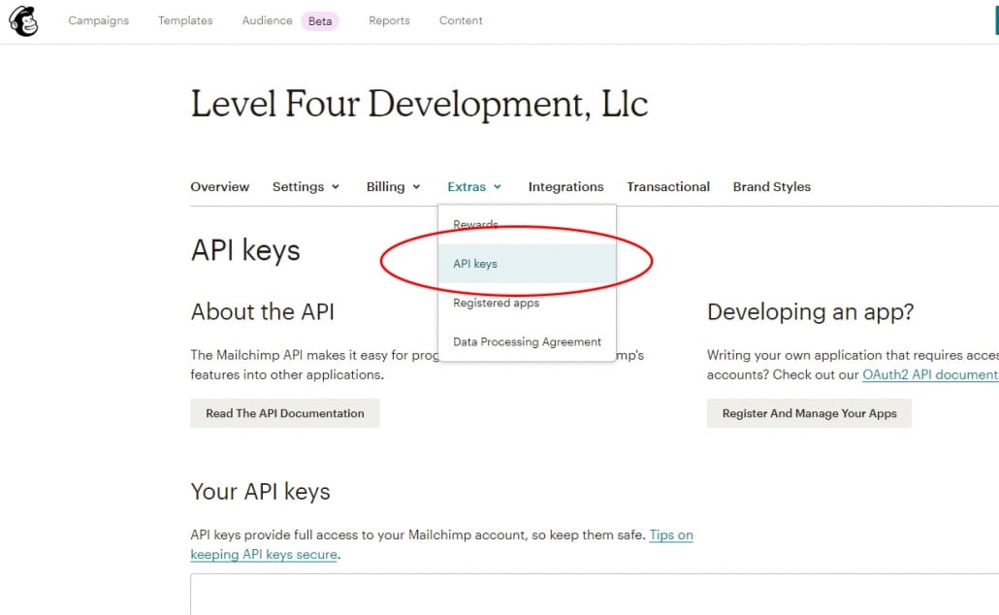The width and height of the screenshot is (999, 615).
Task: Open Data Processing Agreement menu entry
Action: point(527,341)
